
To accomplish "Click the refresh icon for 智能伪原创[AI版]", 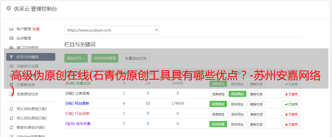I will [x=11, y=127].
